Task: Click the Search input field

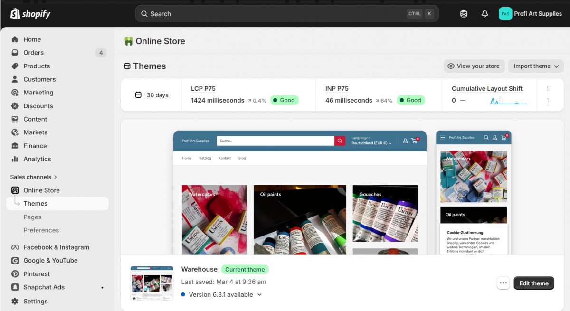Action: 275,14
